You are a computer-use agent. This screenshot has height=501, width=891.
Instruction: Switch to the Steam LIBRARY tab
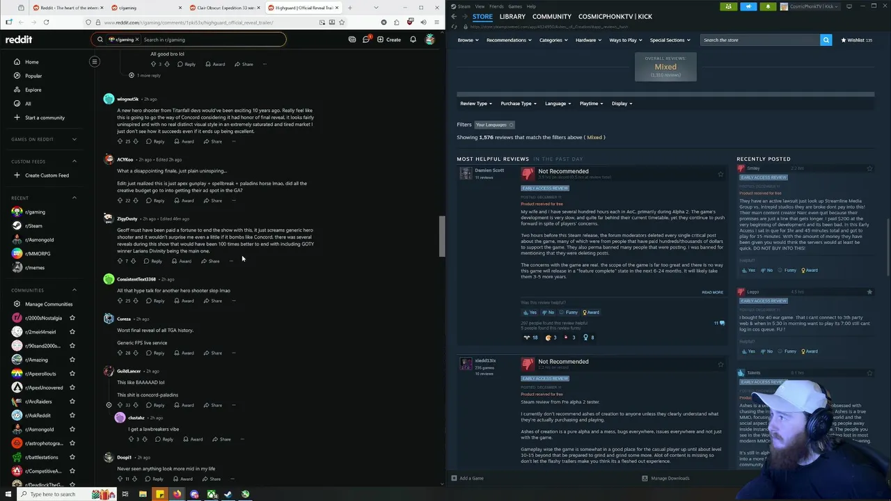[512, 16]
